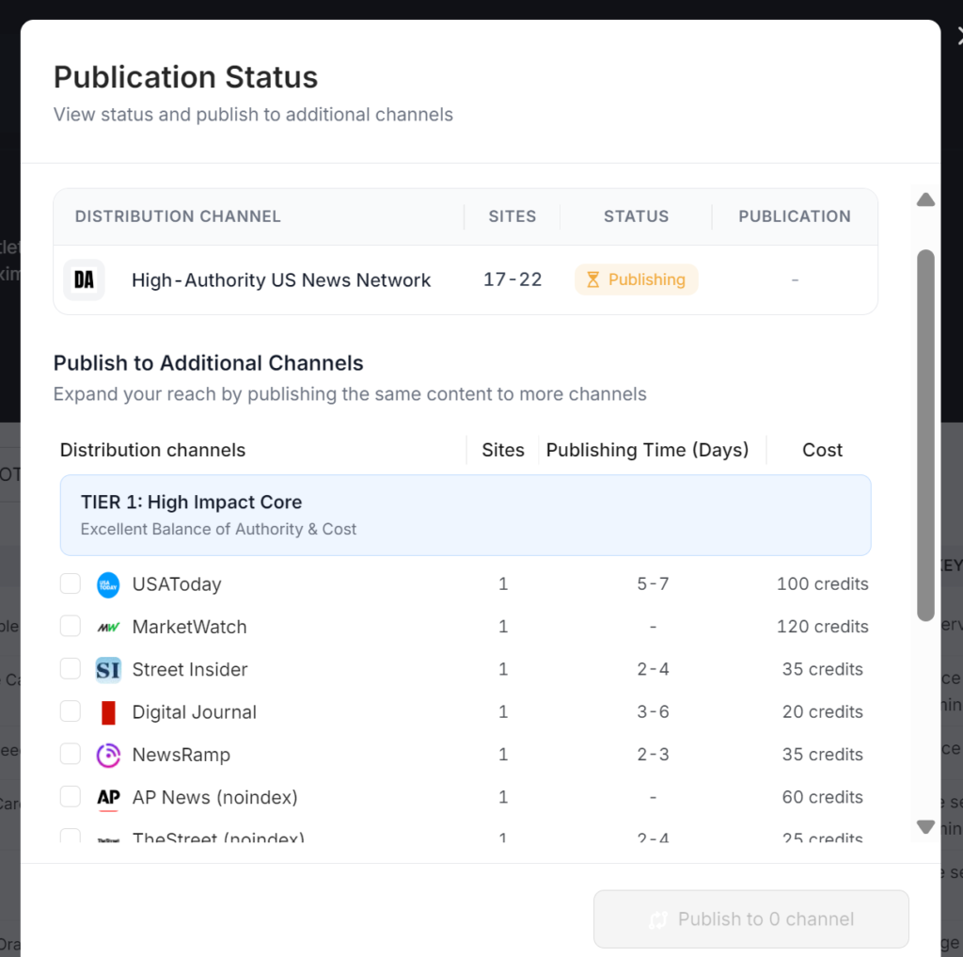Click the TheStreet channel icon

click(107, 837)
